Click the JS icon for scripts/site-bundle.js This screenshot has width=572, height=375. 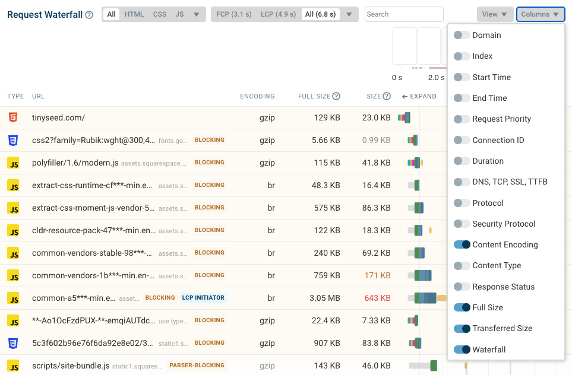click(13, 366)
